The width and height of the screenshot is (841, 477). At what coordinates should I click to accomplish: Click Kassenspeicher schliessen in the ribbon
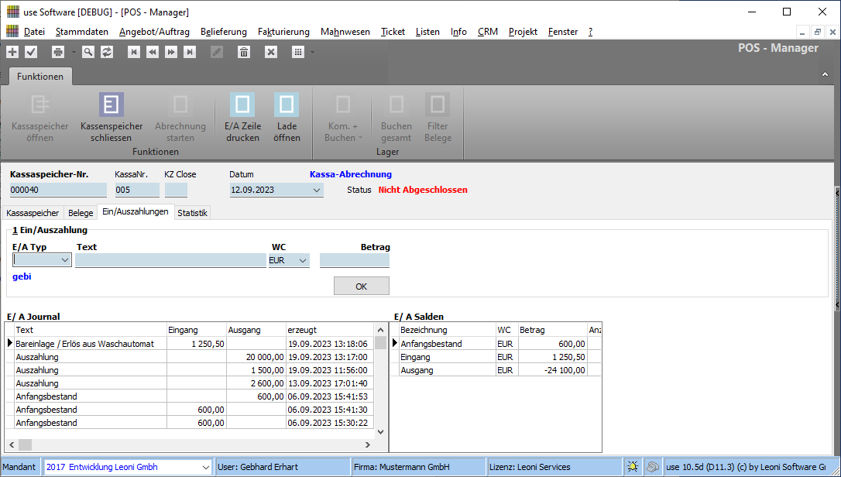tap(112, 116)
